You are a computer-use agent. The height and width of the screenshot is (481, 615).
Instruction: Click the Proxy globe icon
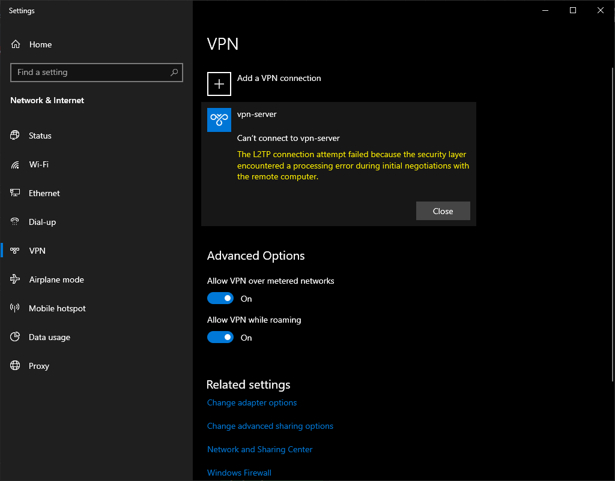(15, 365)
